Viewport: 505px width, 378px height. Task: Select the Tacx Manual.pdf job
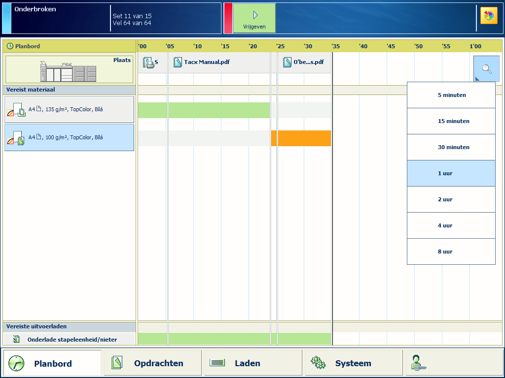pyautogui.click(x=219, y=63)
